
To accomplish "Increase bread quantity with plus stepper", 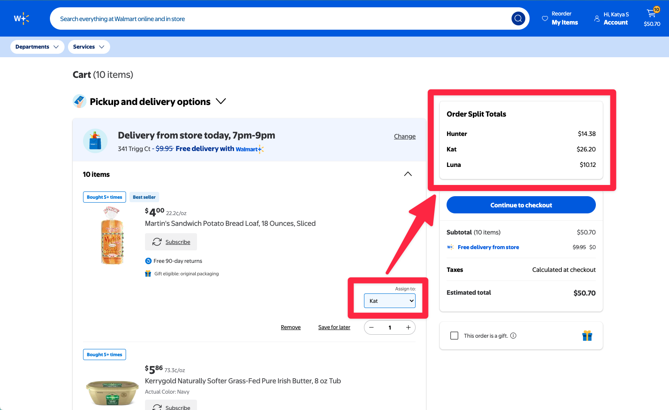I will tap(408, 327).
